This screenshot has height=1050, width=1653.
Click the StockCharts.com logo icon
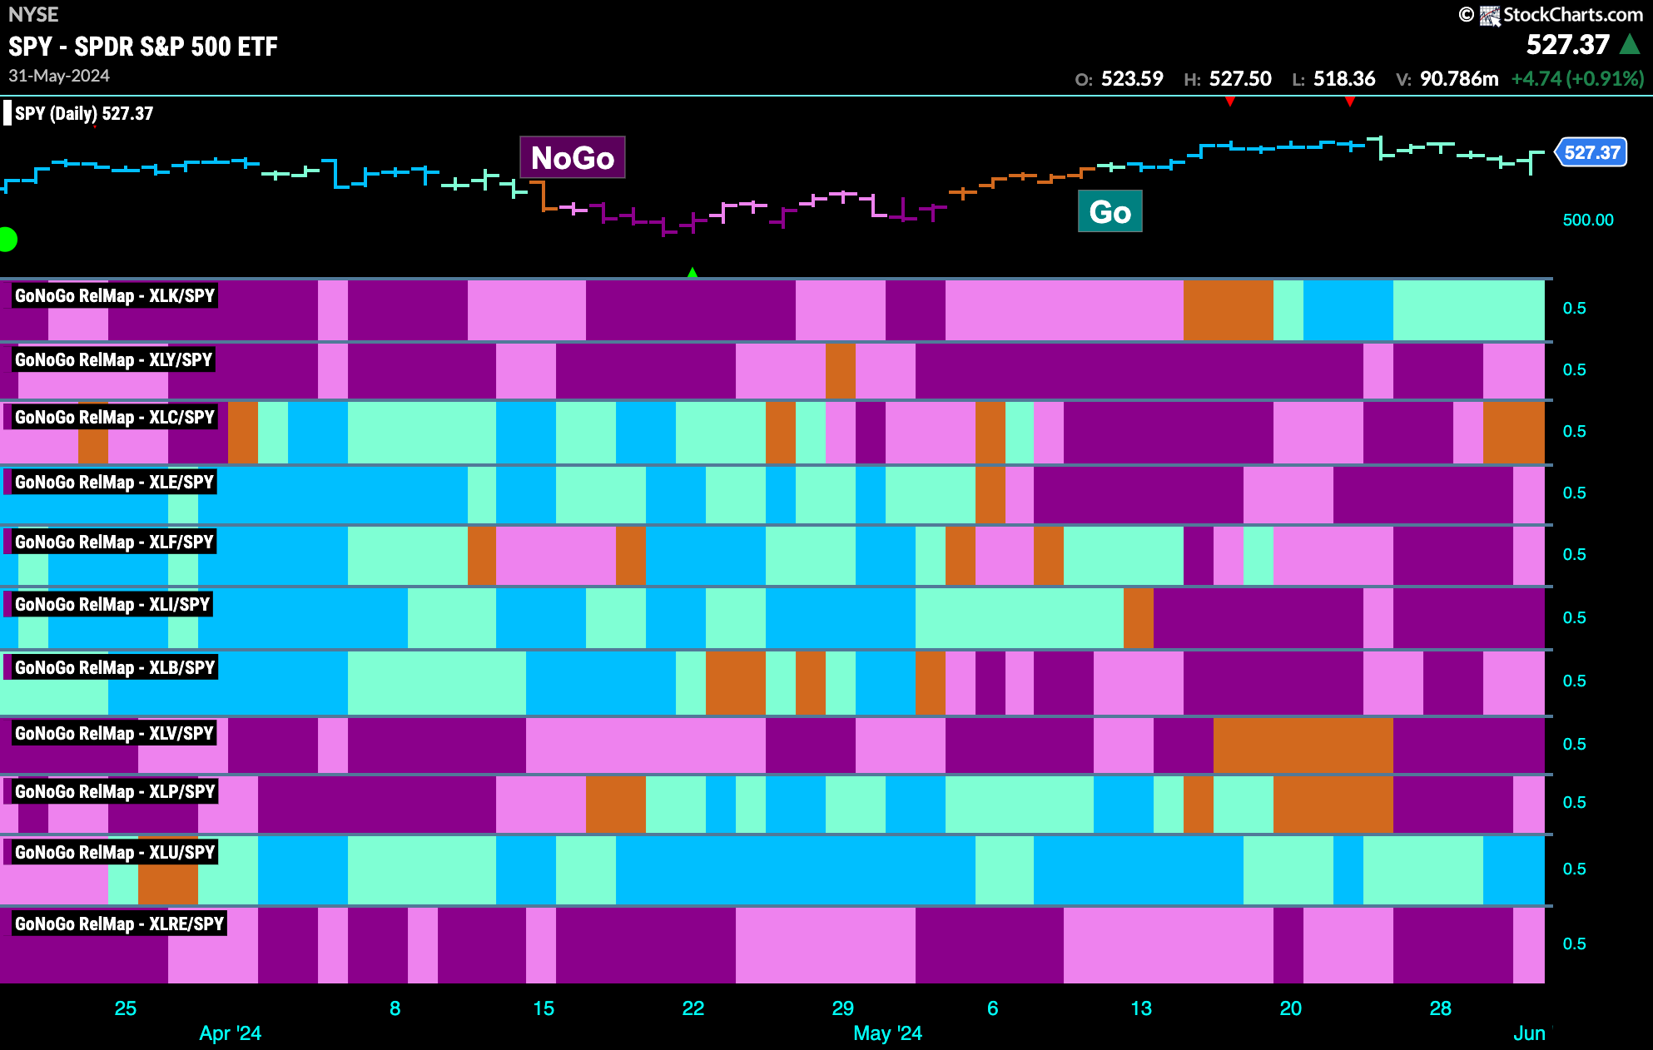(x=1490, y=16)
